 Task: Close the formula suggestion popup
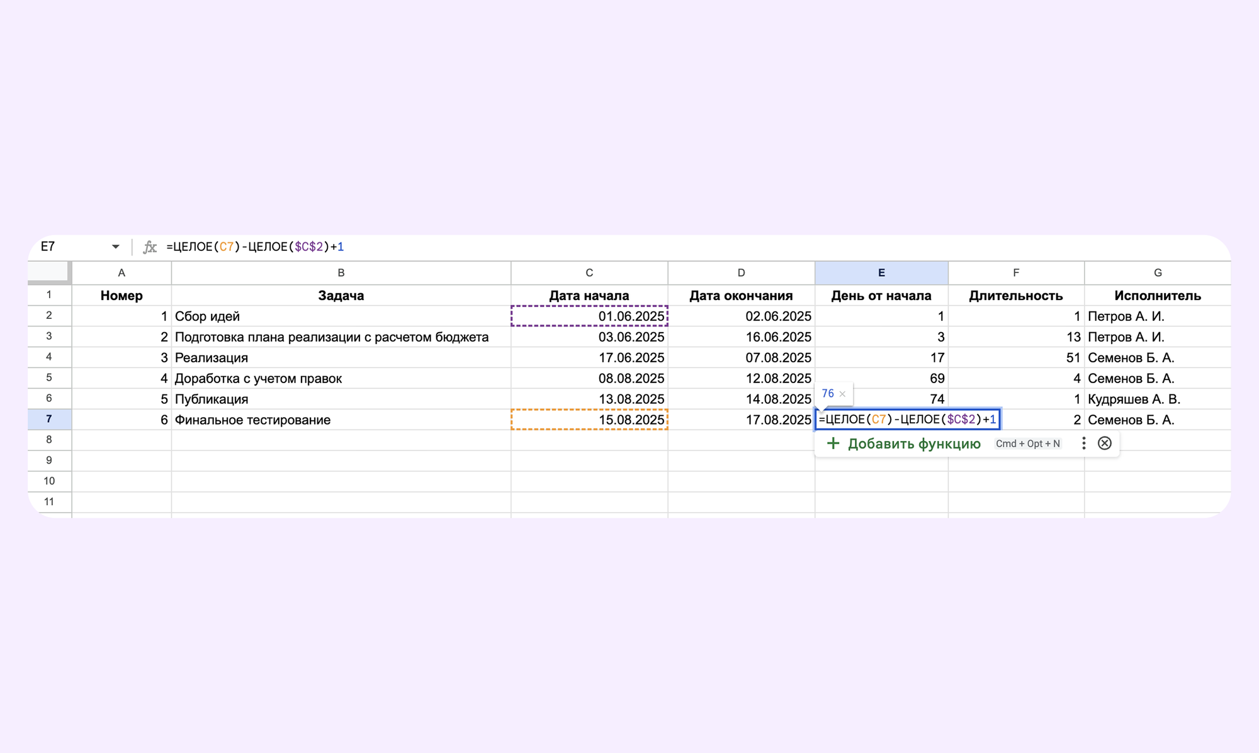[1105, 443]
